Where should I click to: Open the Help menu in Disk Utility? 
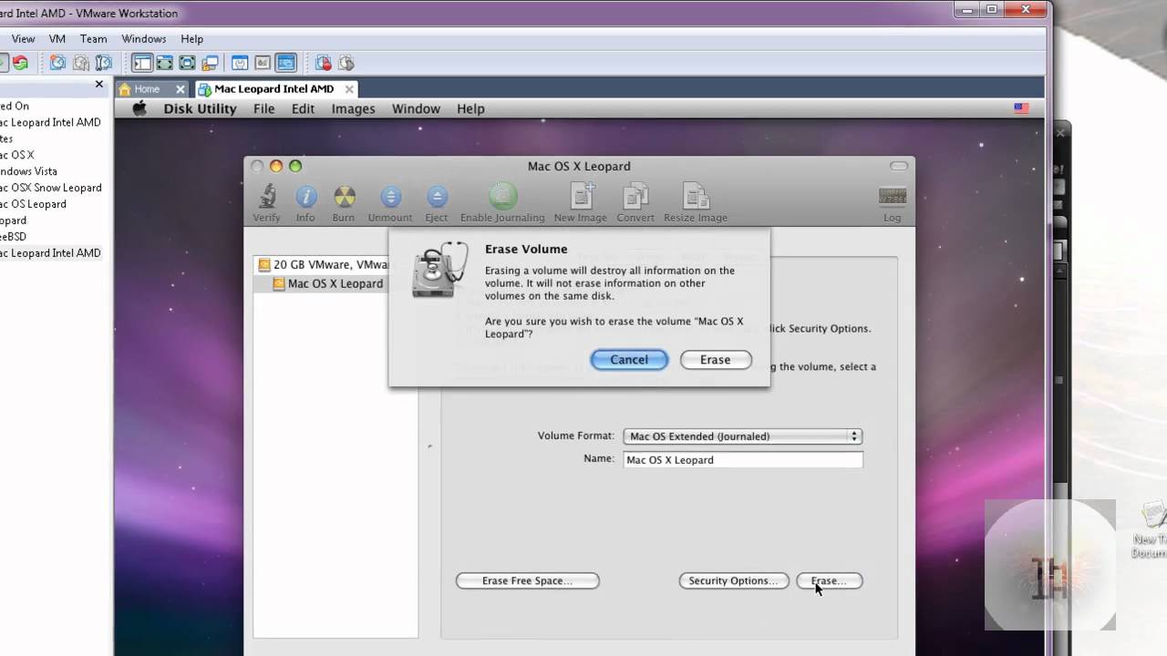click(x=470, y=108)
